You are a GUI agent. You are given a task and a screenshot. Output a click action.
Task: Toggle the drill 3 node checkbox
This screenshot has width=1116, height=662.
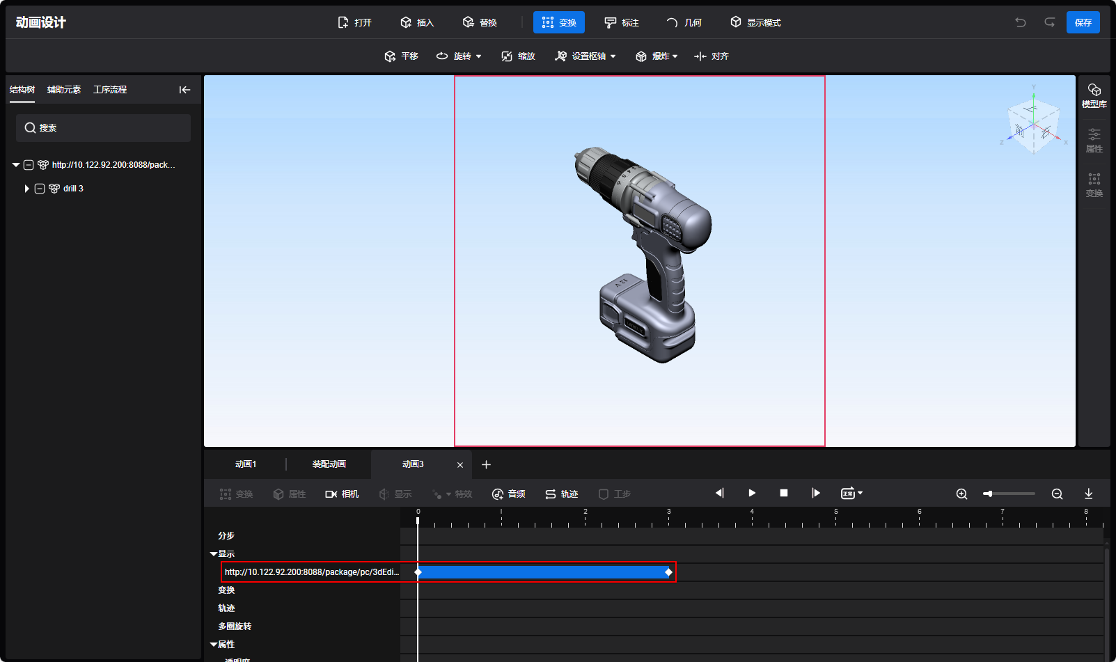[x=40, y=189]
